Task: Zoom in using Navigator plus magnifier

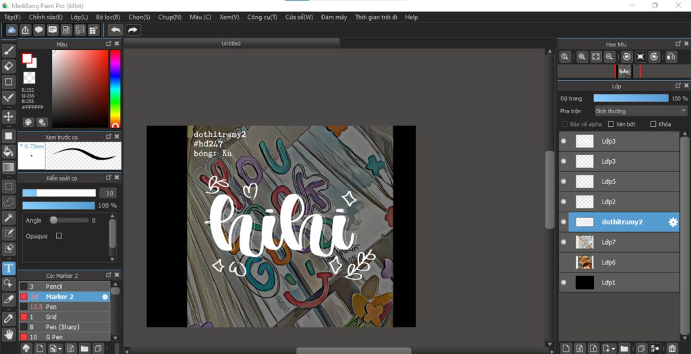Action: [582, 57]
